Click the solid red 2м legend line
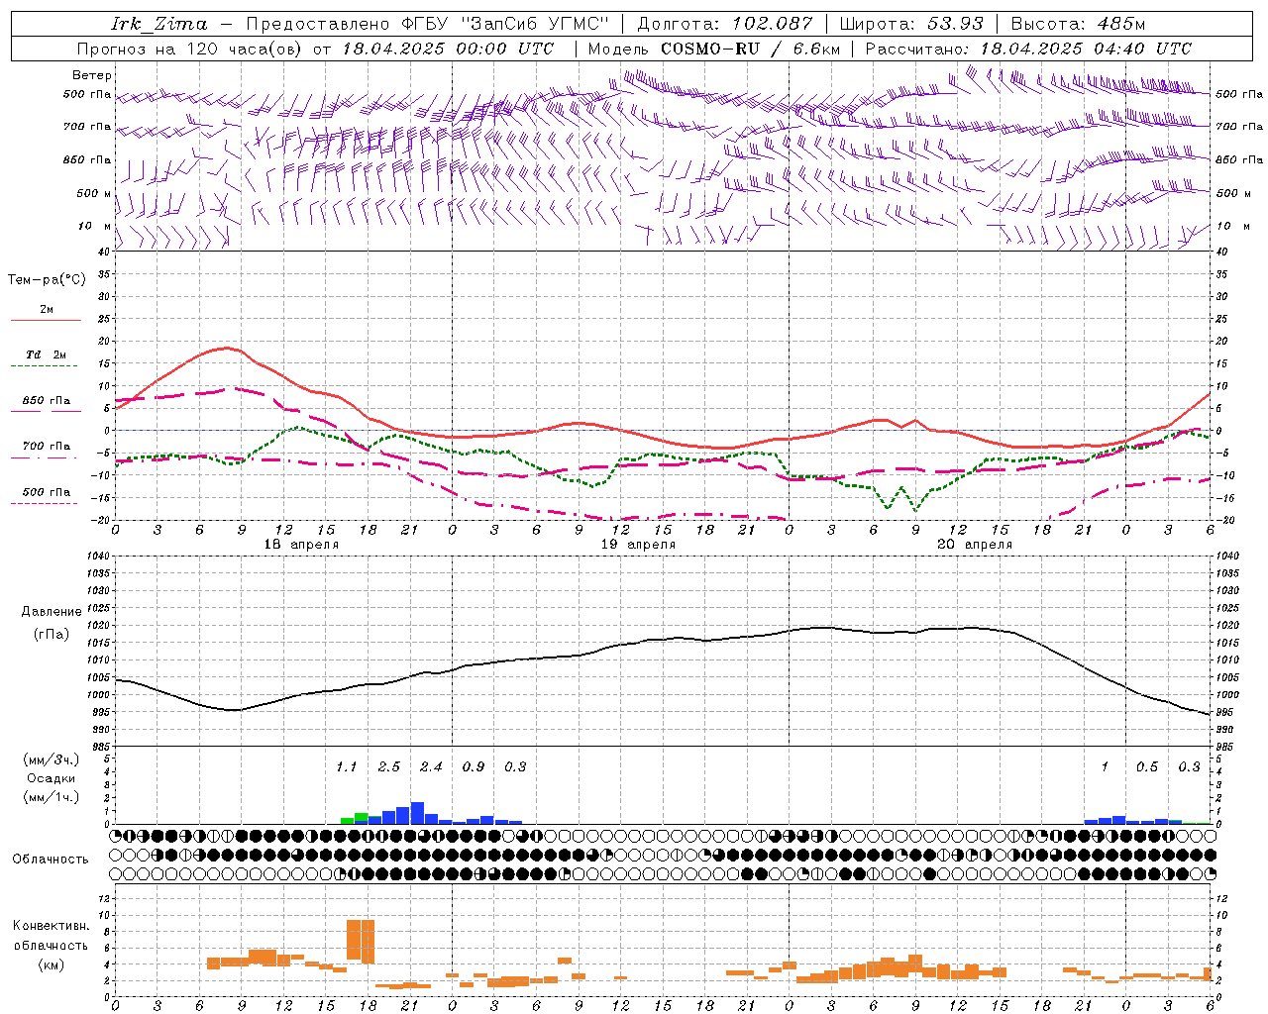This screenshot has height=1014, width=1268. click(46, 320)
